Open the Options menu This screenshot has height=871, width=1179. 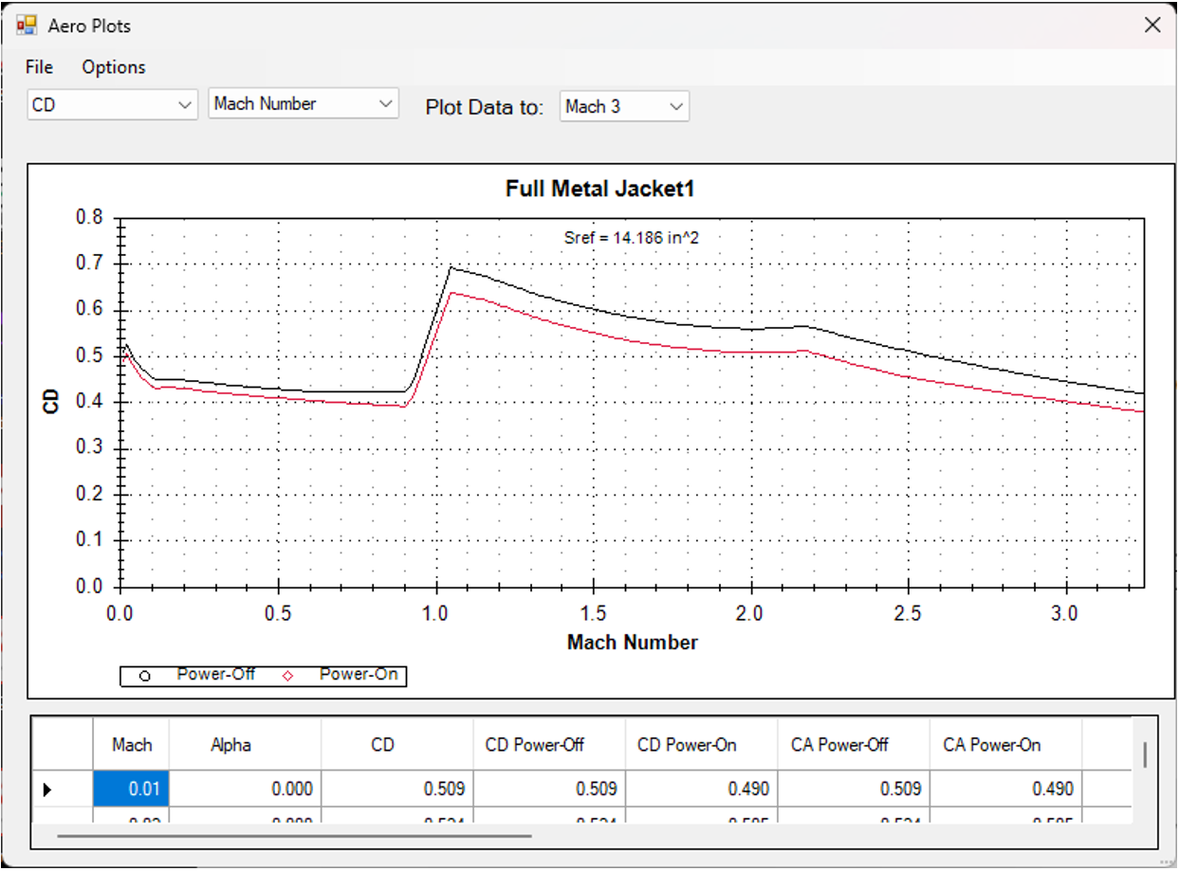pyautogui.click(x=114, y=67)
